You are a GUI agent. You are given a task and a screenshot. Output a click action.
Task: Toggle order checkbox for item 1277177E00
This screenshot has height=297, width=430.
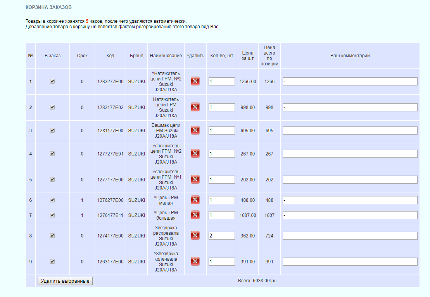(52, 179)
